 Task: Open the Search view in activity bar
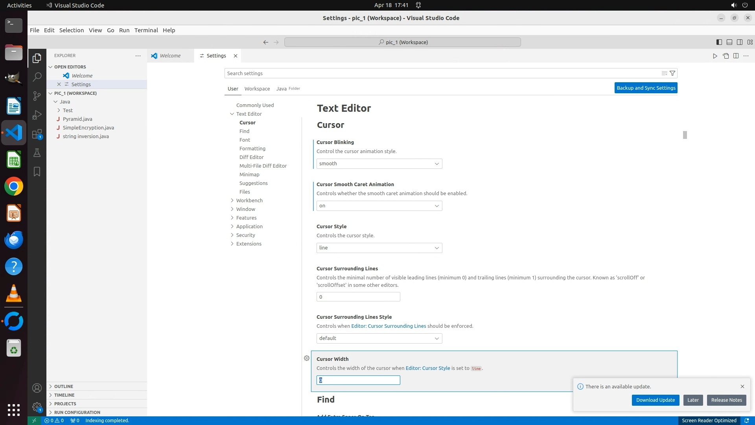click(x=37, y=77)
